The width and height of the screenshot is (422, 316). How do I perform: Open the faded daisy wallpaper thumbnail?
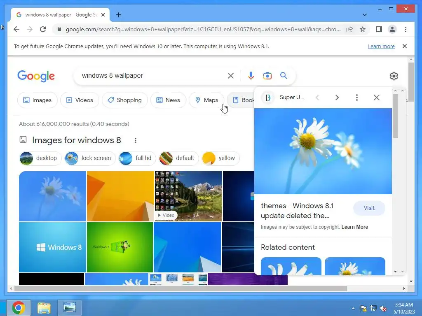(52, 196)
